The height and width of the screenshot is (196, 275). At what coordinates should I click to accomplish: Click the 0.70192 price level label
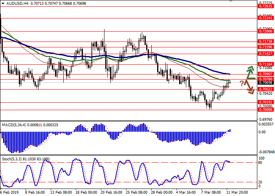click(263, 102)
